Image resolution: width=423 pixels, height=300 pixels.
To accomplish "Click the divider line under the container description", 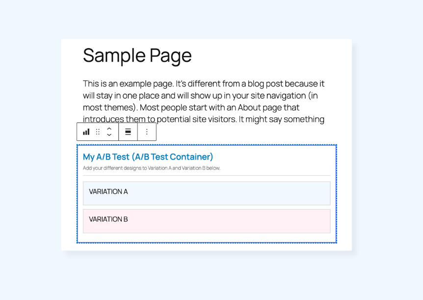I will [x=207, y=175].
